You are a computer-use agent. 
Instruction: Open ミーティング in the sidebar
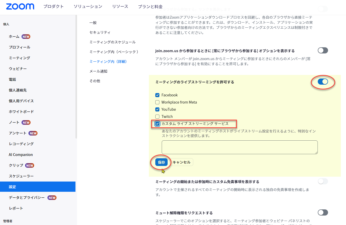[x=20, y=58]
